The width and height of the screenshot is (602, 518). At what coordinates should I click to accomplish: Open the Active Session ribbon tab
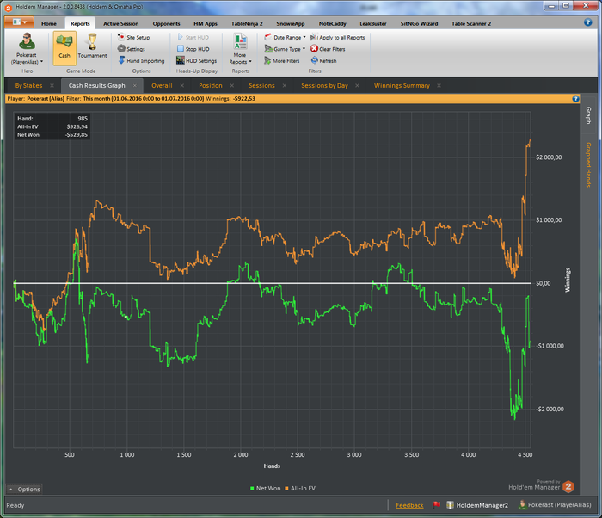pyautogui.click(x=121, y=23)
